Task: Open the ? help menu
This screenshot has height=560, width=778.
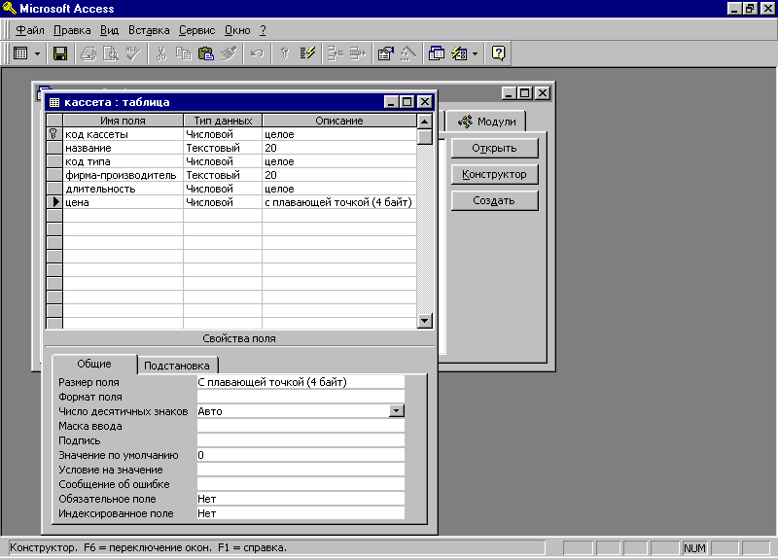Action: click(263, 30)
